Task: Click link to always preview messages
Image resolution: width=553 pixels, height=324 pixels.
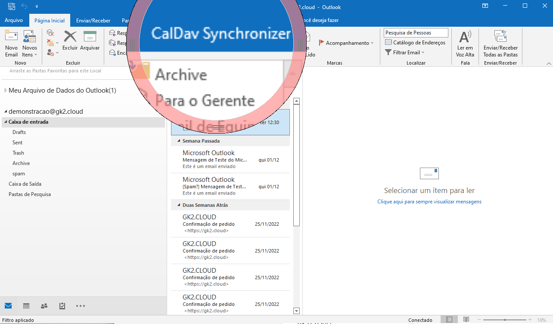Action: 429,202
